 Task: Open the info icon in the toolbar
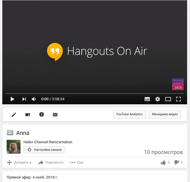click(x=42, y=115)
